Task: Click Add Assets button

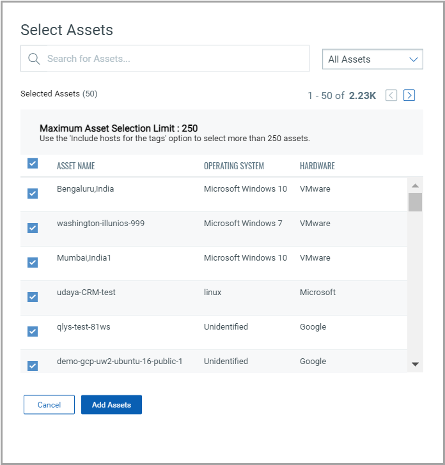Action: coord(111,404)
